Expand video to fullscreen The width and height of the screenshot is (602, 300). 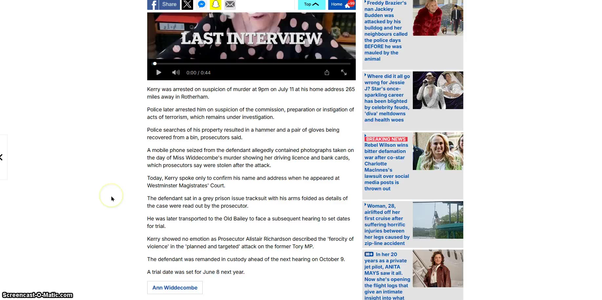point(344,72)
